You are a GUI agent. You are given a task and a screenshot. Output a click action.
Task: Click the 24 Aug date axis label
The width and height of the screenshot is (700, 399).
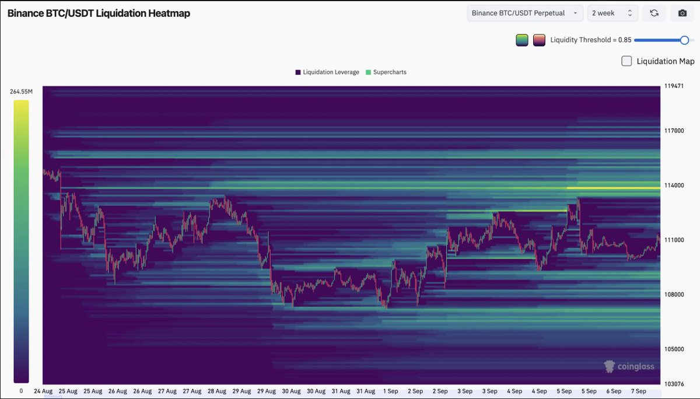pos(43,391)
